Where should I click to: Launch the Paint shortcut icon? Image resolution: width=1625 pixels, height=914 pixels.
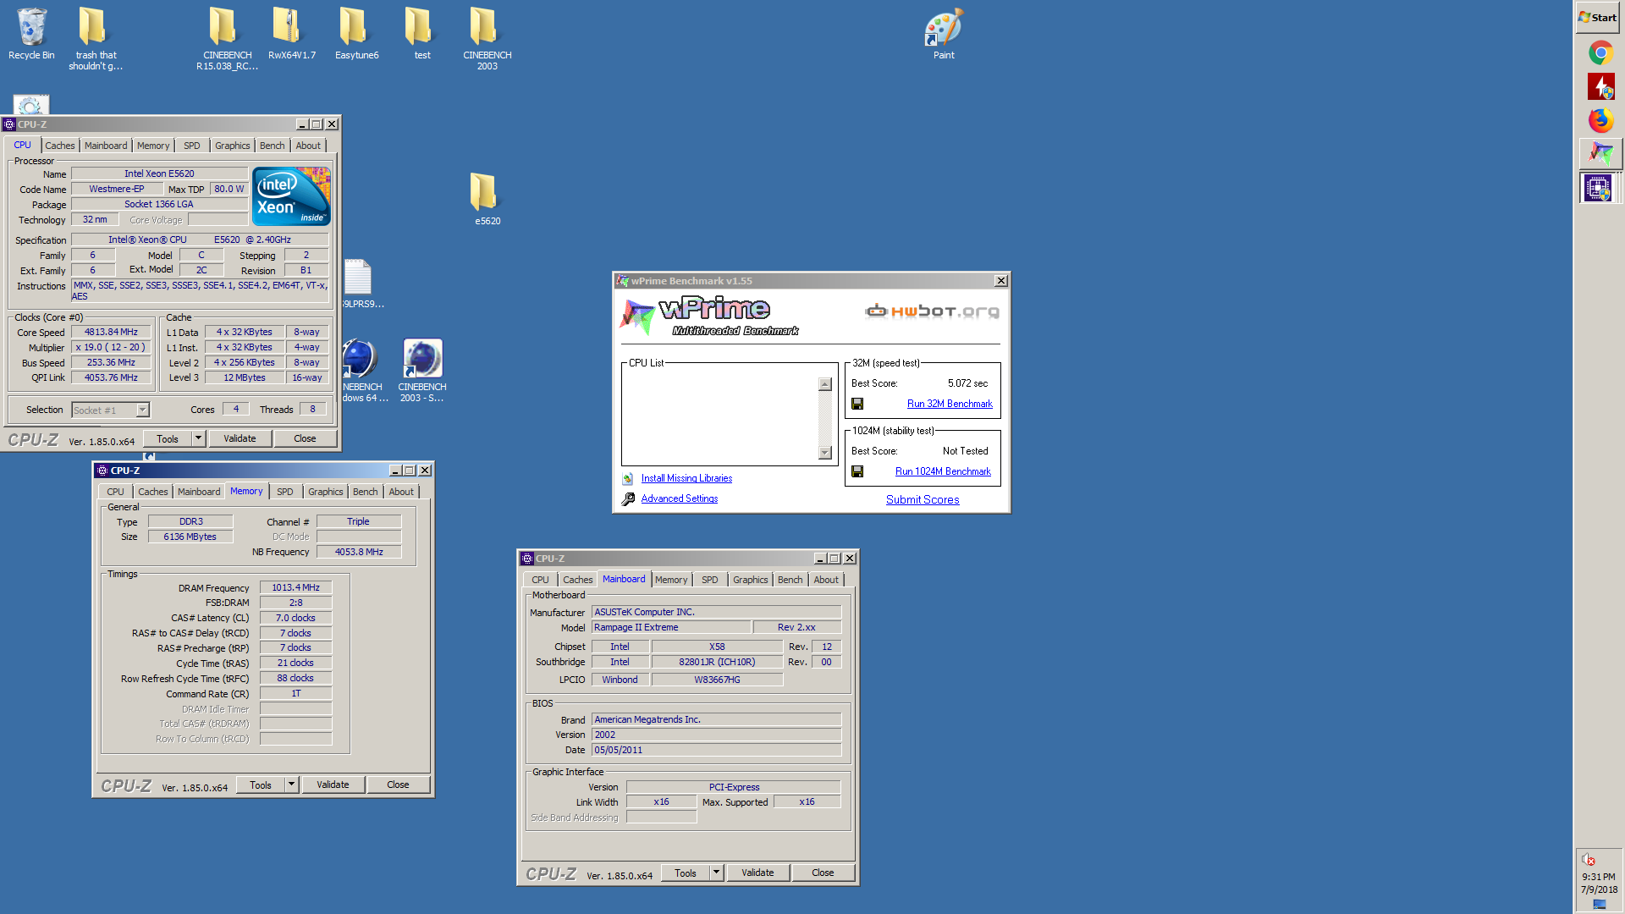[944, 32]
